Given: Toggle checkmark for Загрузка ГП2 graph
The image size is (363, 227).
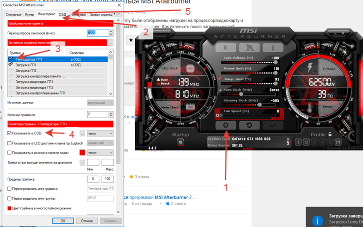Looking at the screenshot, I should (10, 70).
